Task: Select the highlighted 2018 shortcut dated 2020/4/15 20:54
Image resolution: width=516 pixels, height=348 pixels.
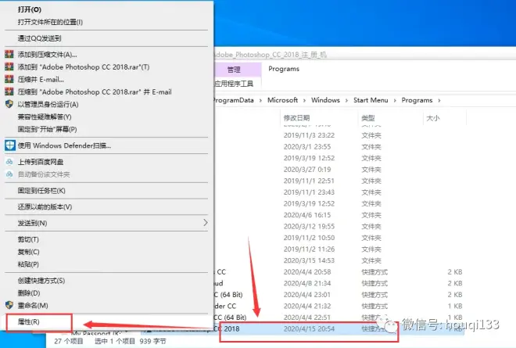Action: [339, 328]
